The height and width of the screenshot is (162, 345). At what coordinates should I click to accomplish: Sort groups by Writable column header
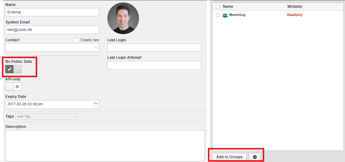coord(295,7)
